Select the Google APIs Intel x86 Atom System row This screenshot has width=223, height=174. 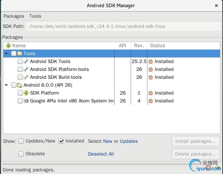(x=112, y=101)
